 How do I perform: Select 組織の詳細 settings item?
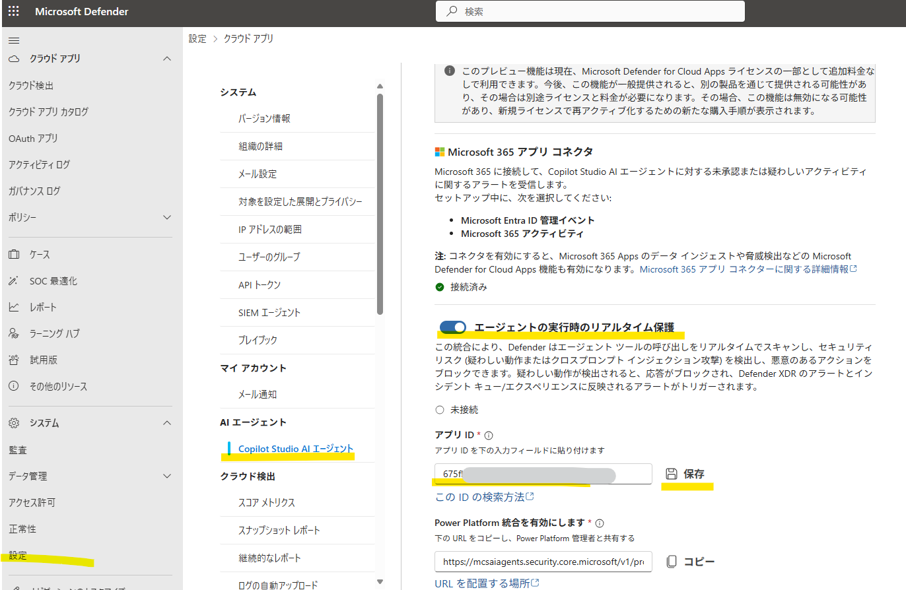(260, 147)
